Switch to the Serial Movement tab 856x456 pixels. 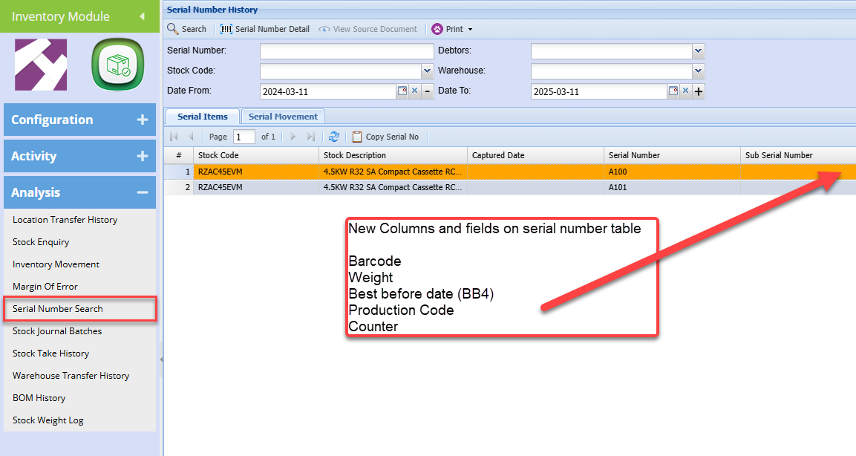pyautogui.click(x=283, y=117)
